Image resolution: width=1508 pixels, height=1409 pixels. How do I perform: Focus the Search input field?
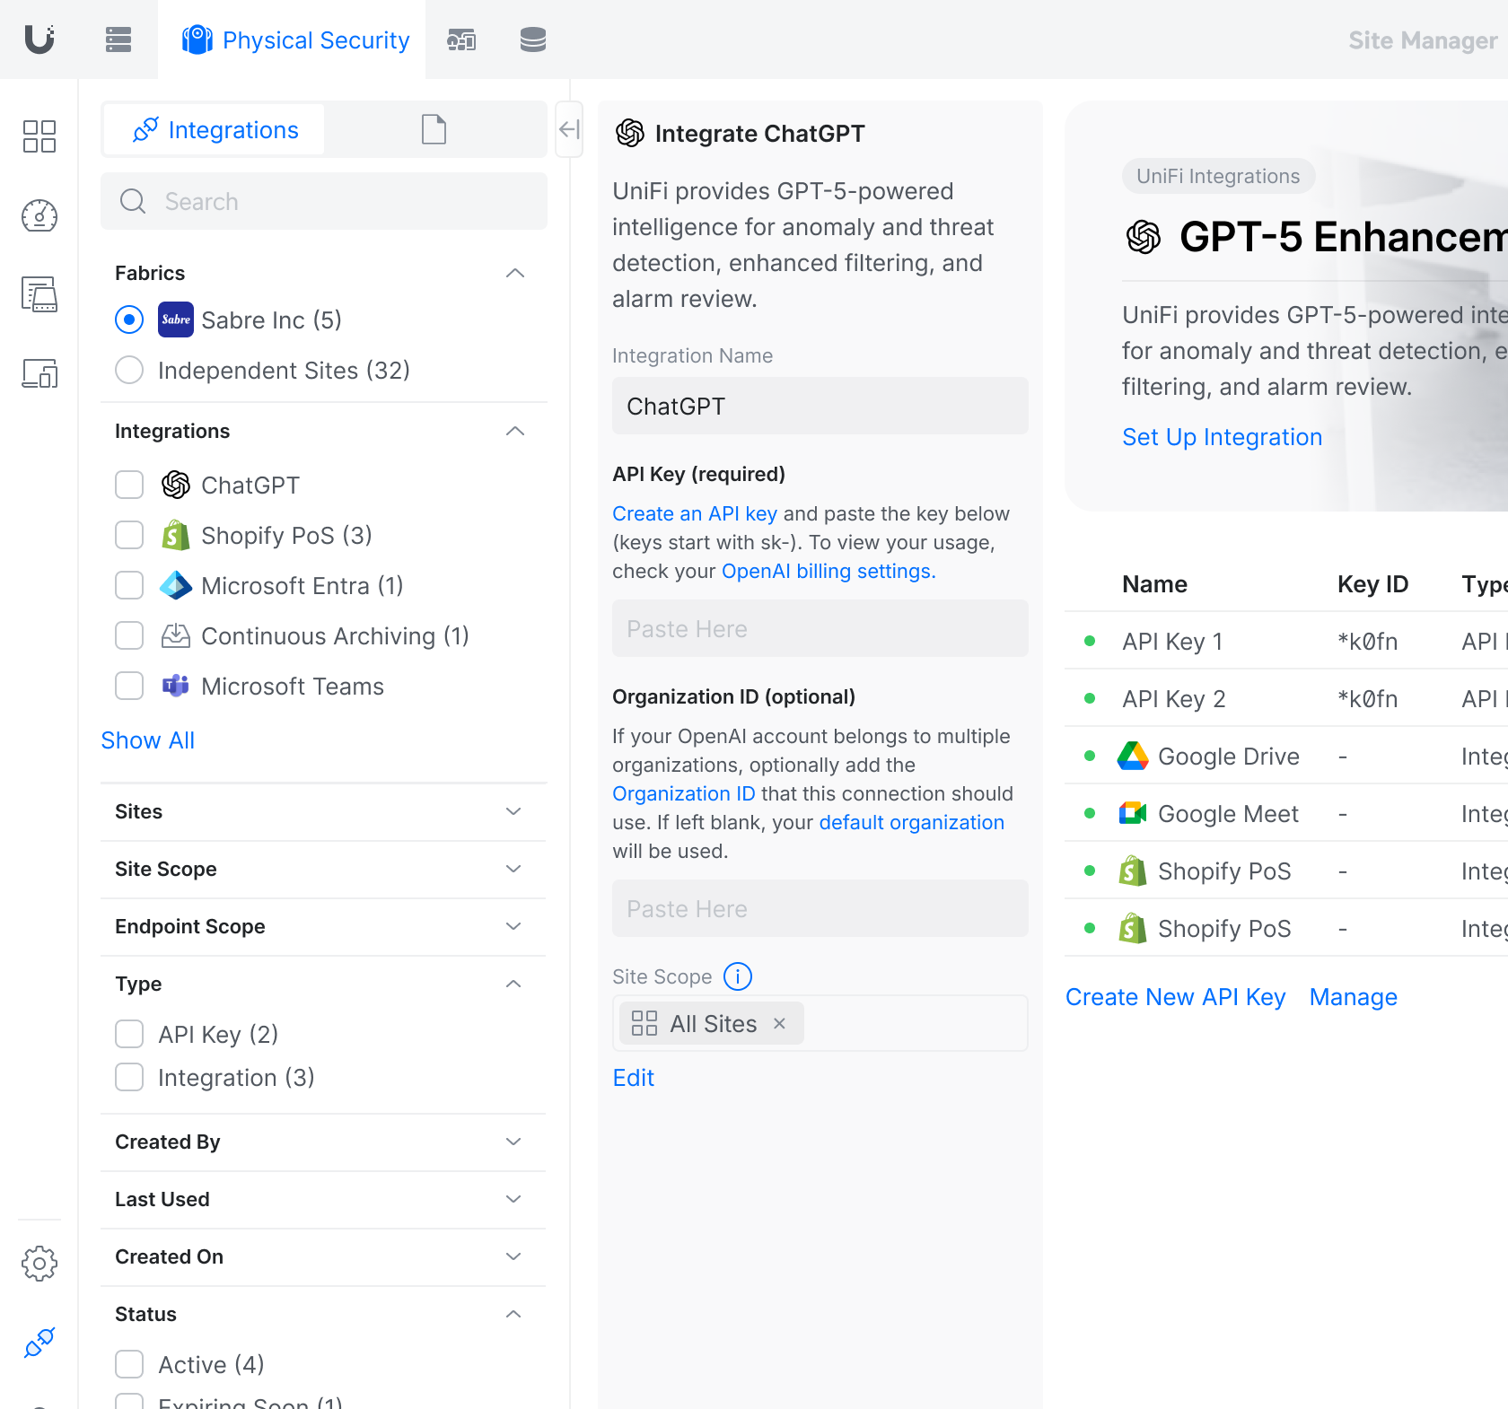coord(324,201)
